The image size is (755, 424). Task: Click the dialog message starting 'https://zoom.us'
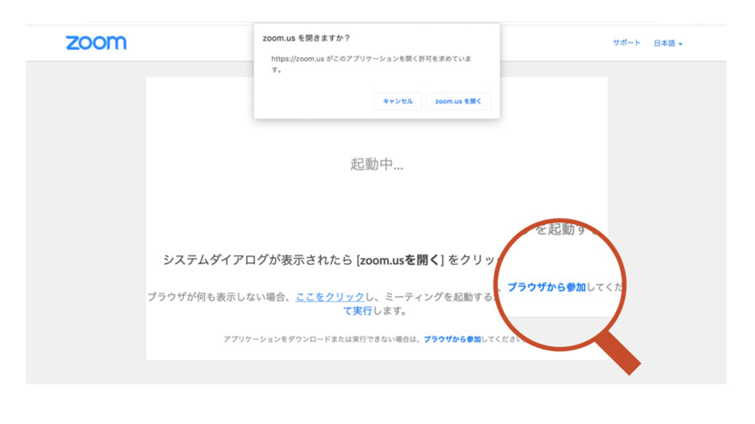tap(371, 64)
